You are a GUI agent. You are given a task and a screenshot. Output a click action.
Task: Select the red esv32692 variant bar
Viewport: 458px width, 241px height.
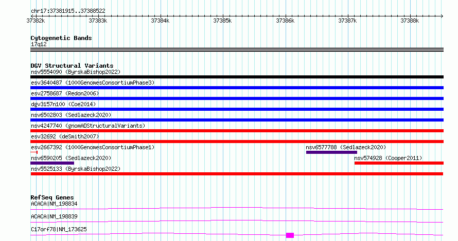(x=237, y=142)
